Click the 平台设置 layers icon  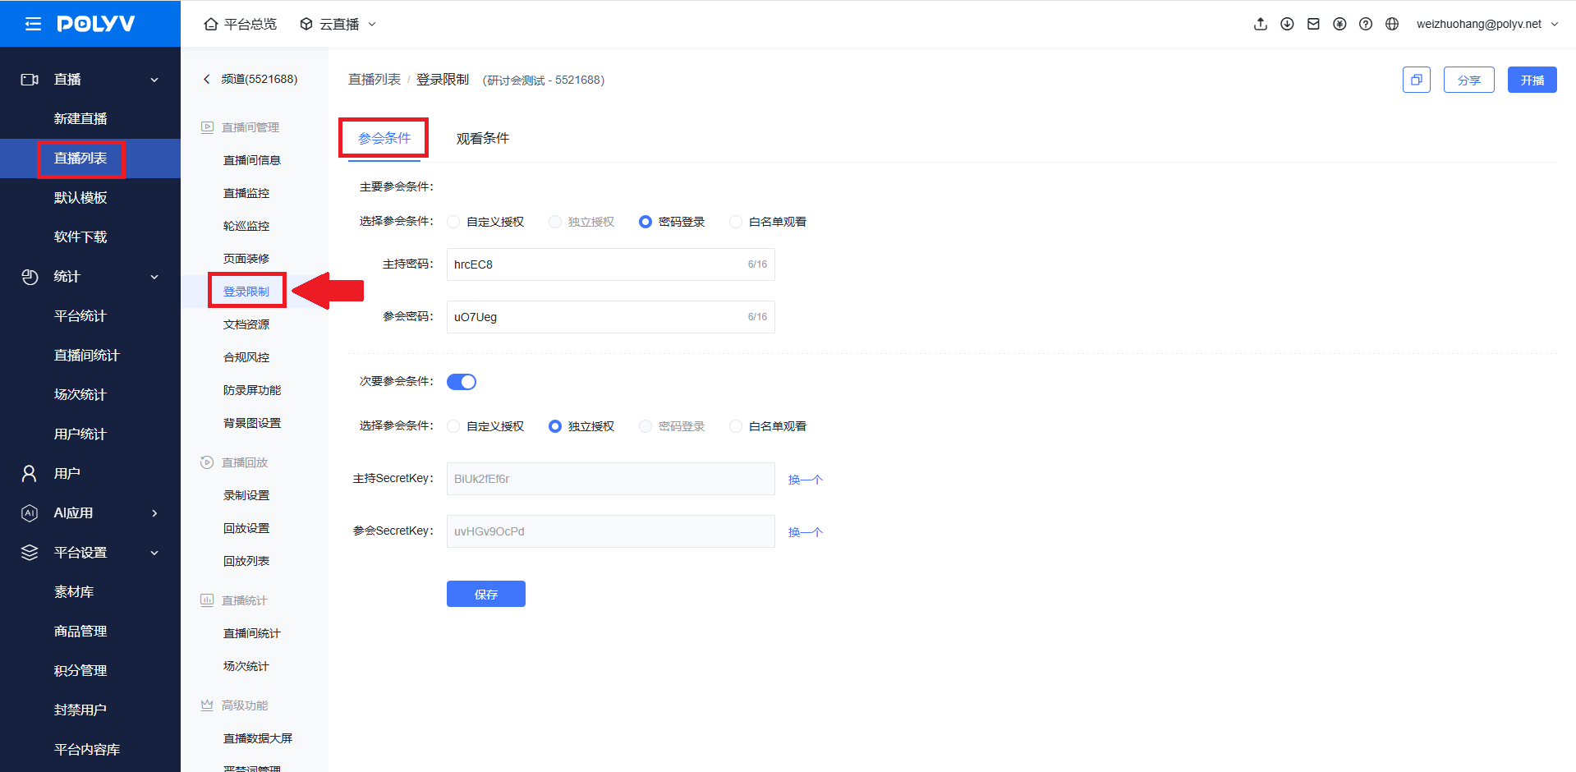(x=30, y=553)
